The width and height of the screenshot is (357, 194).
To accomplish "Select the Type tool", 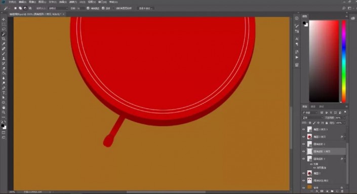I will 4,93.
